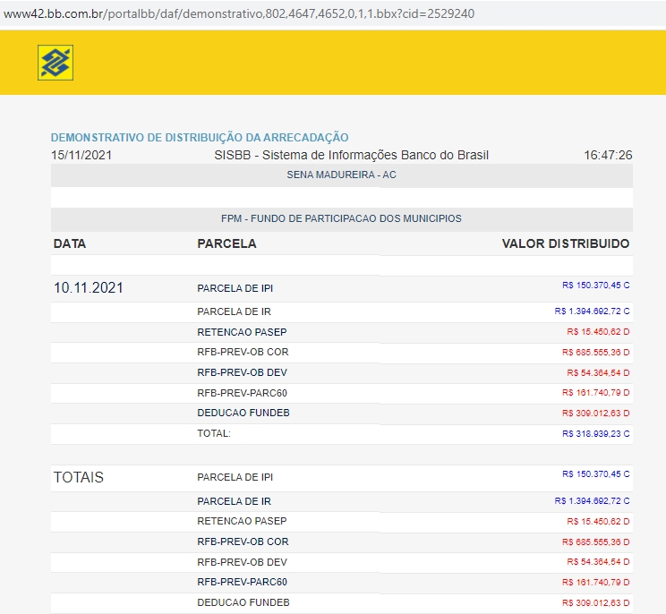666x614 pixels.
Task: Click the VALOR DISTRIBUIDO column header
Action: click(565, 243)
